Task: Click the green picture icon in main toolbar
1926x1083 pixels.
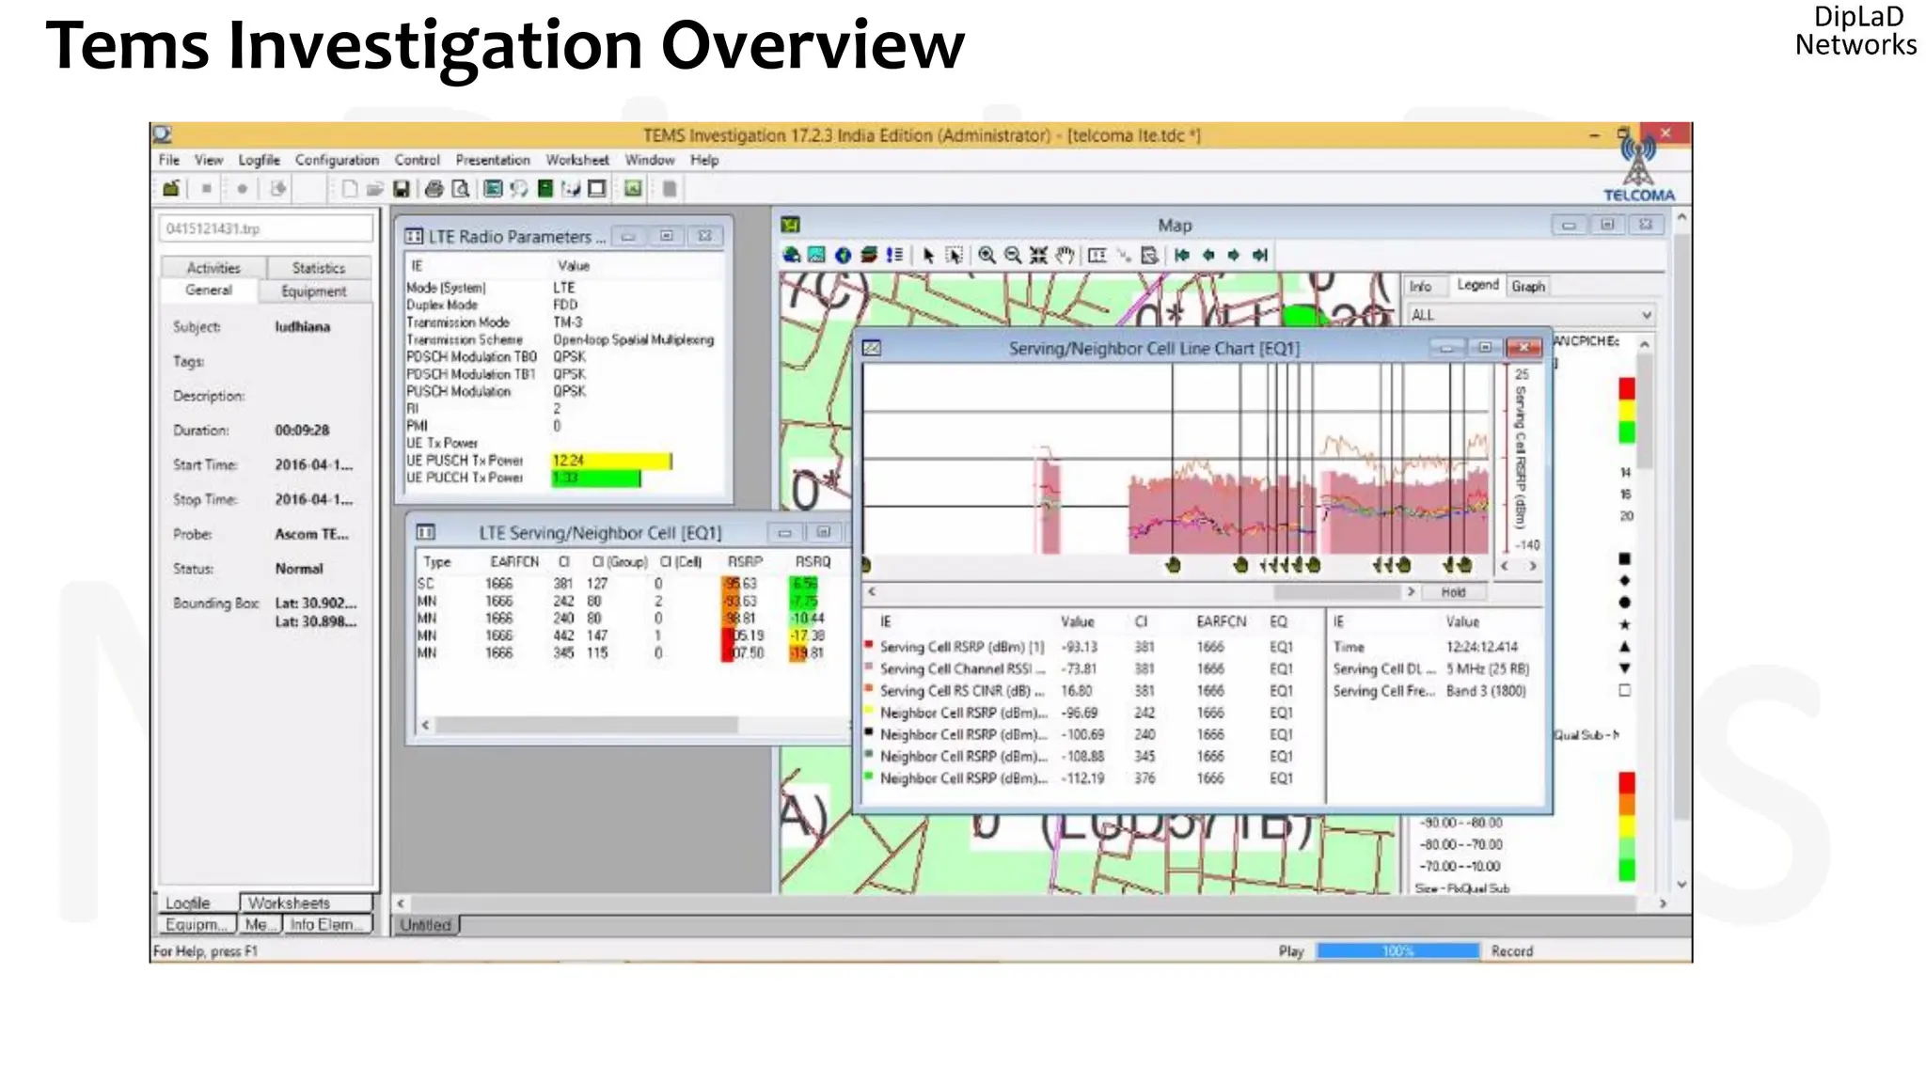Action: click(x=633, y=189)
